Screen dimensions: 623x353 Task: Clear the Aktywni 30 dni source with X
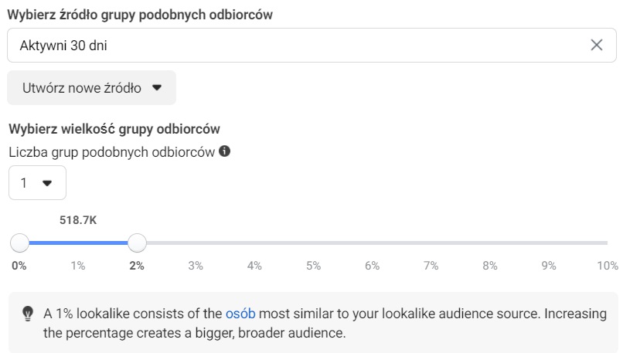(x=597, y=45)
